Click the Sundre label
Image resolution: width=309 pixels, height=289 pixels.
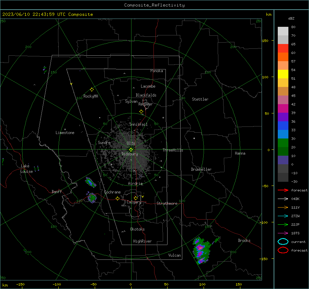coord(104,142)
